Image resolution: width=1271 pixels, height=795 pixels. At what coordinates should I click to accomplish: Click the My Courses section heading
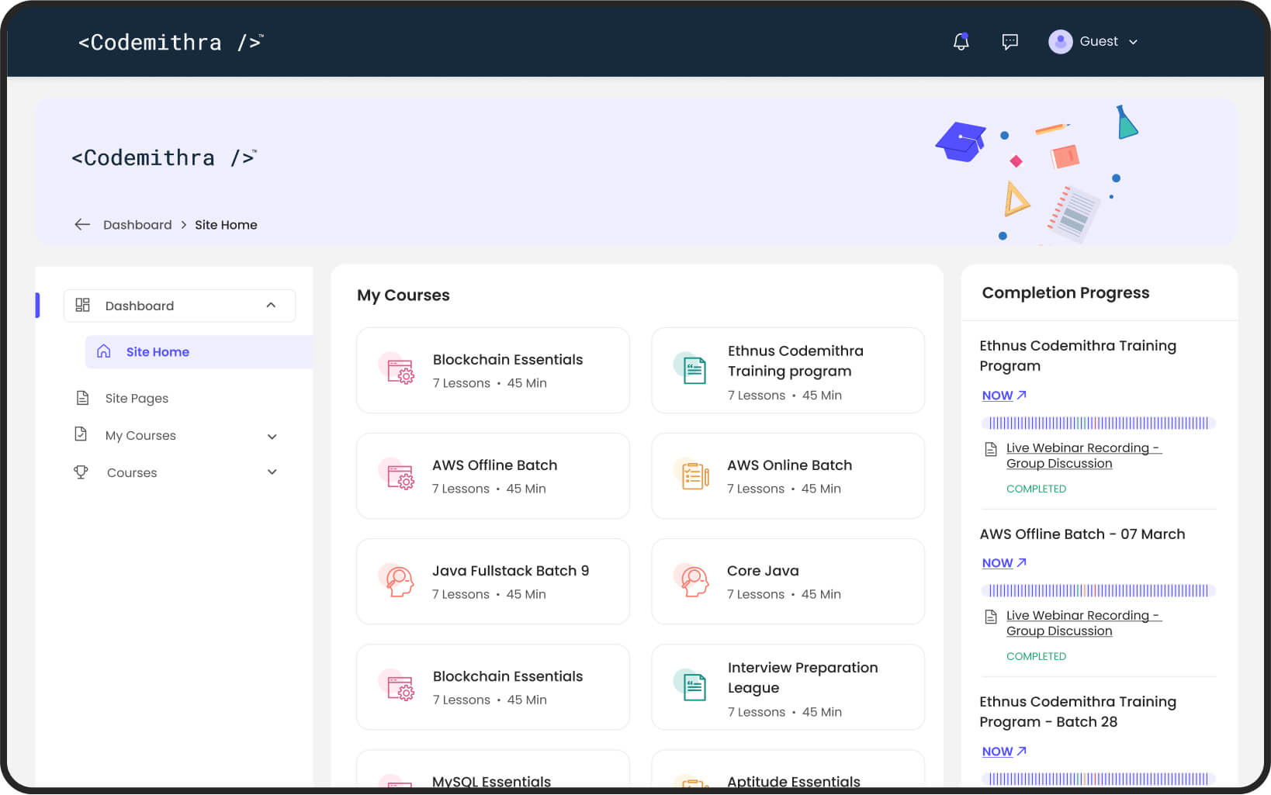(x=403, y=296)
